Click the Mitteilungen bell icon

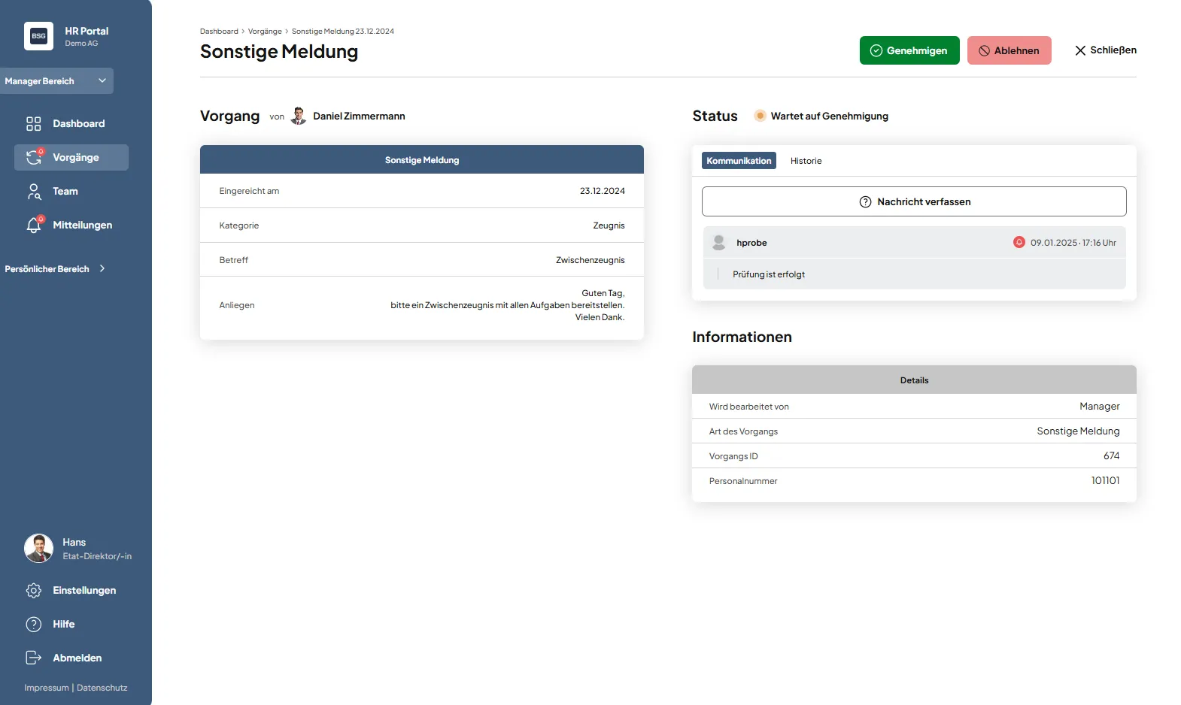pos(34,225)
